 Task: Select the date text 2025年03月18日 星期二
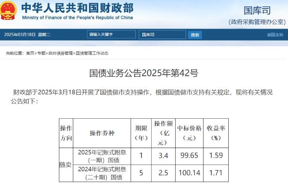27,35
